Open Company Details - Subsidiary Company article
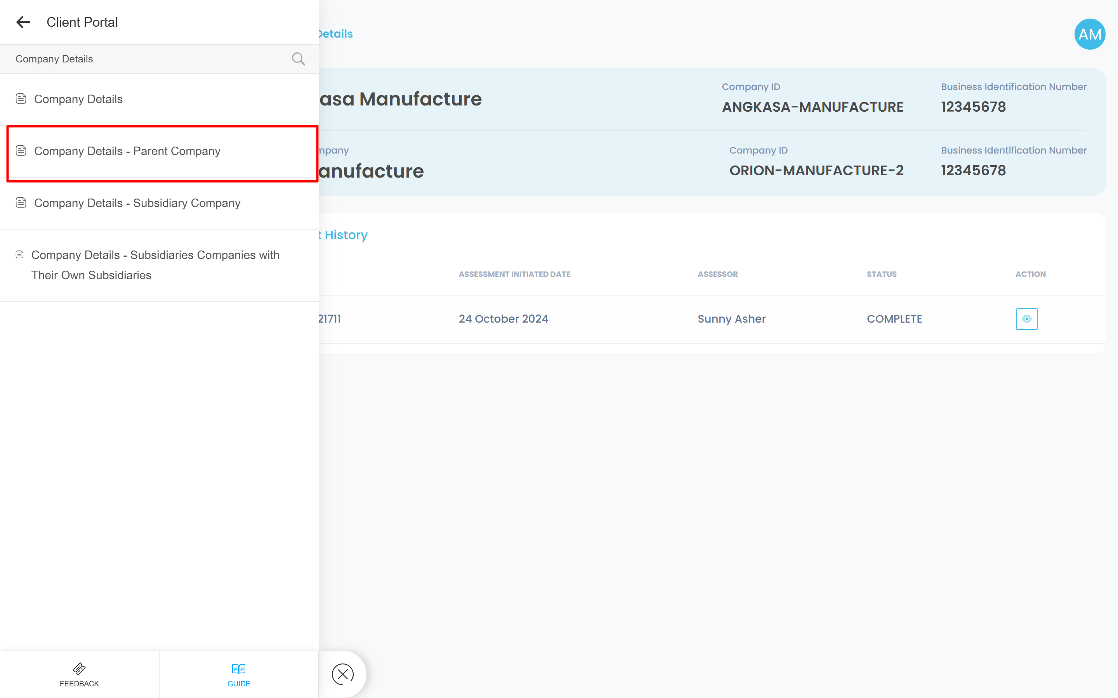Image resolution: width=1118 pixels, height=698 pixels. [137, 203]
